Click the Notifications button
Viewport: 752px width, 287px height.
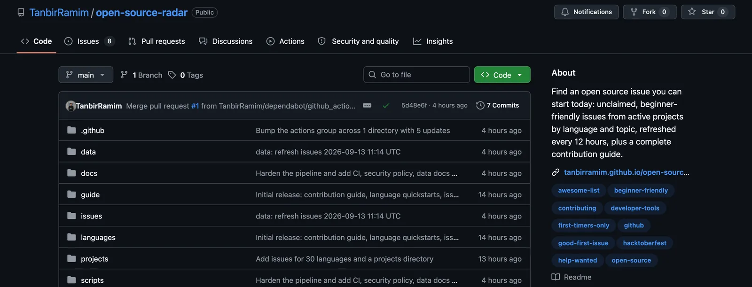[x=586, y=12]
